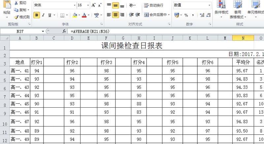Click the font color red A swatch
The image size is (264, 144).
(x=84, y=15)
